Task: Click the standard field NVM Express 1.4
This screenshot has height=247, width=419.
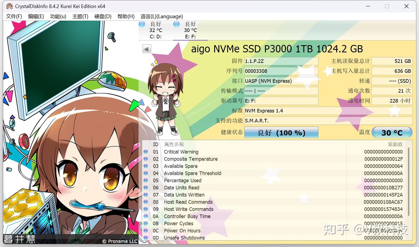Action: pos(328,111)
